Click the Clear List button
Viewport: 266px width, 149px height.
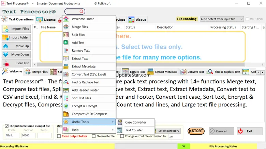click(16, 63)
